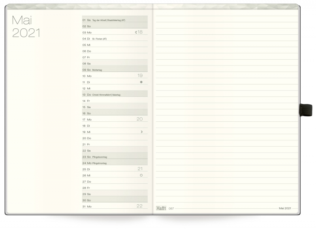This screenshot has width=316, height=230.
Task: Click the last quarter moon icon on 03 Mo
Action: pyautogui.click(x=136, y=32)
